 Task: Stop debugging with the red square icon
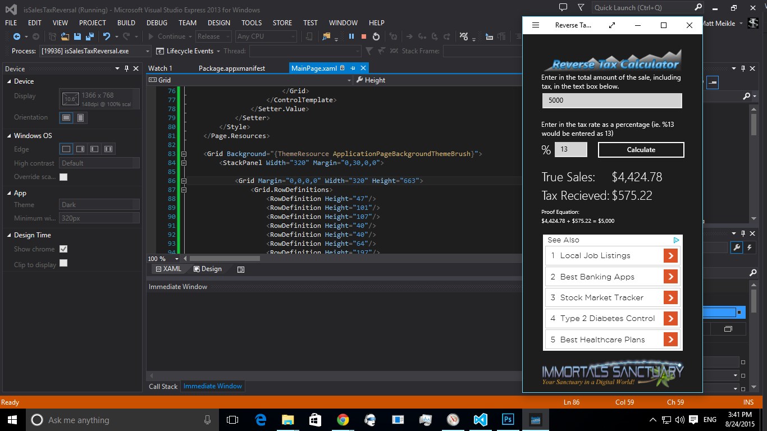(364, 36)
